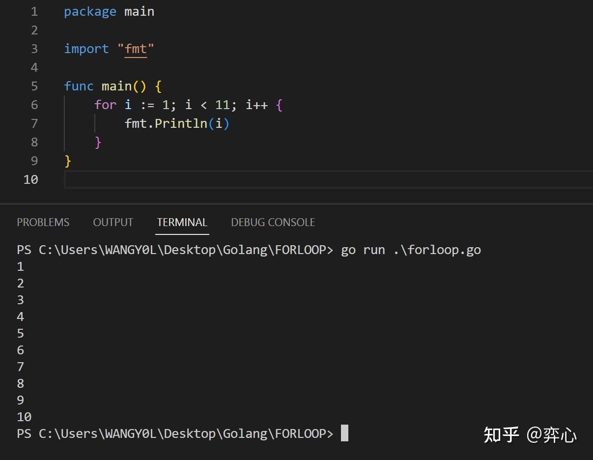593x460 pixels.
Task: Click the terminal output number 5
Action: point(20,333)
